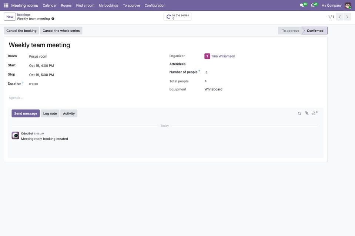Open the Configuration menu
The width and height of the screenshot is (355, 236).
tap(155, 6)
